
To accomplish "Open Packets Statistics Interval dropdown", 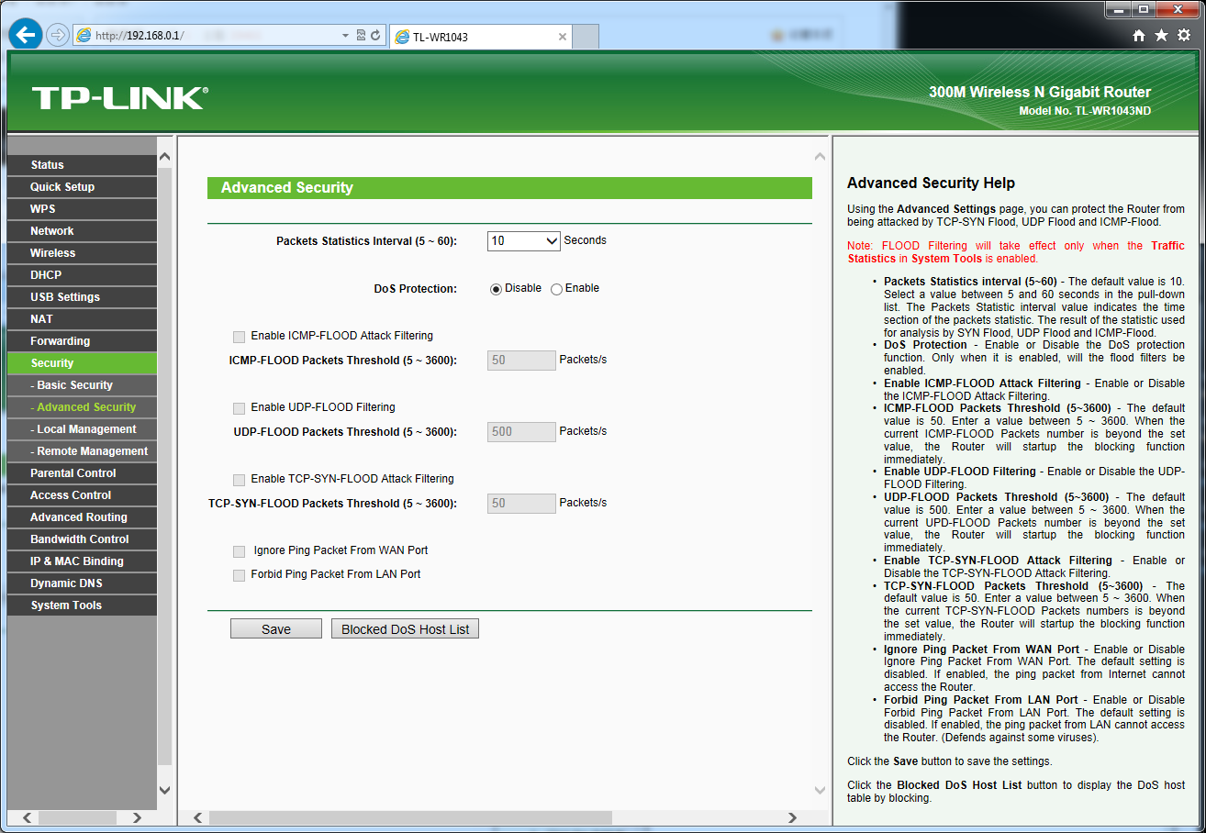I will (523, 241).
